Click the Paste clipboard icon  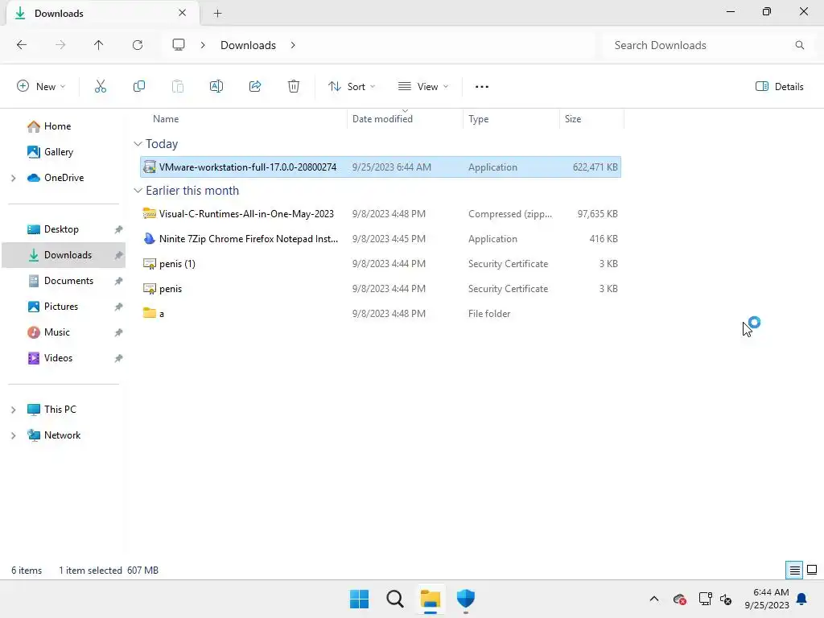[x=178, y=87]
